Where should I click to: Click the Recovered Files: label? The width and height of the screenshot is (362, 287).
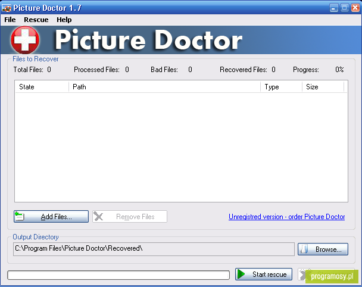click(244, 70)
